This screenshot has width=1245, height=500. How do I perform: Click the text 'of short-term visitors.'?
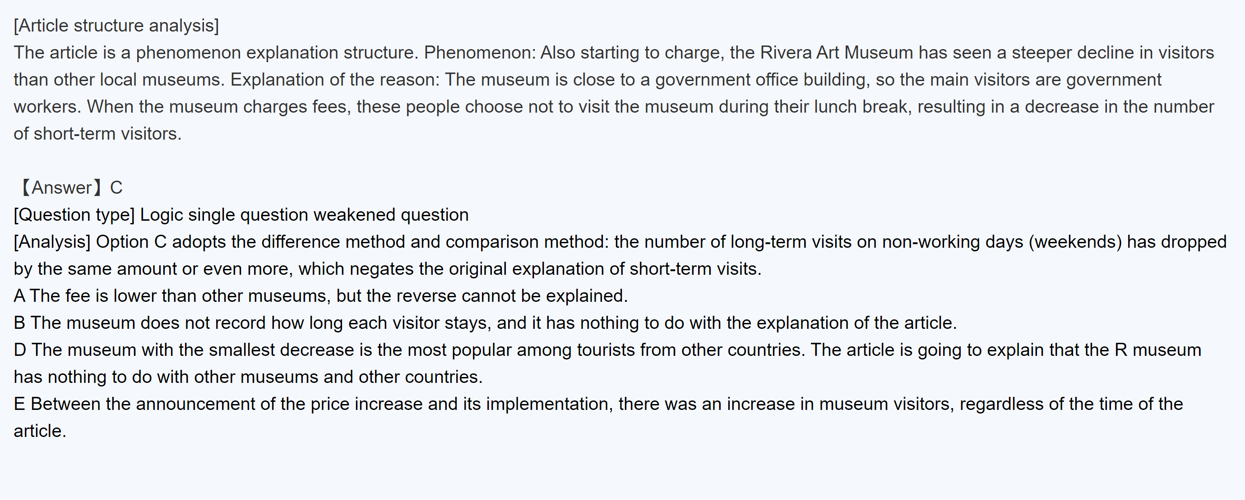click(97, 134)
